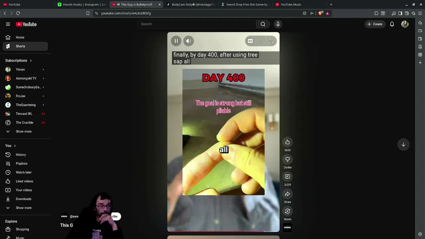Open Playlists in sidebar
The height and width of the screenshot is (239, 425).
coord(25,163)
